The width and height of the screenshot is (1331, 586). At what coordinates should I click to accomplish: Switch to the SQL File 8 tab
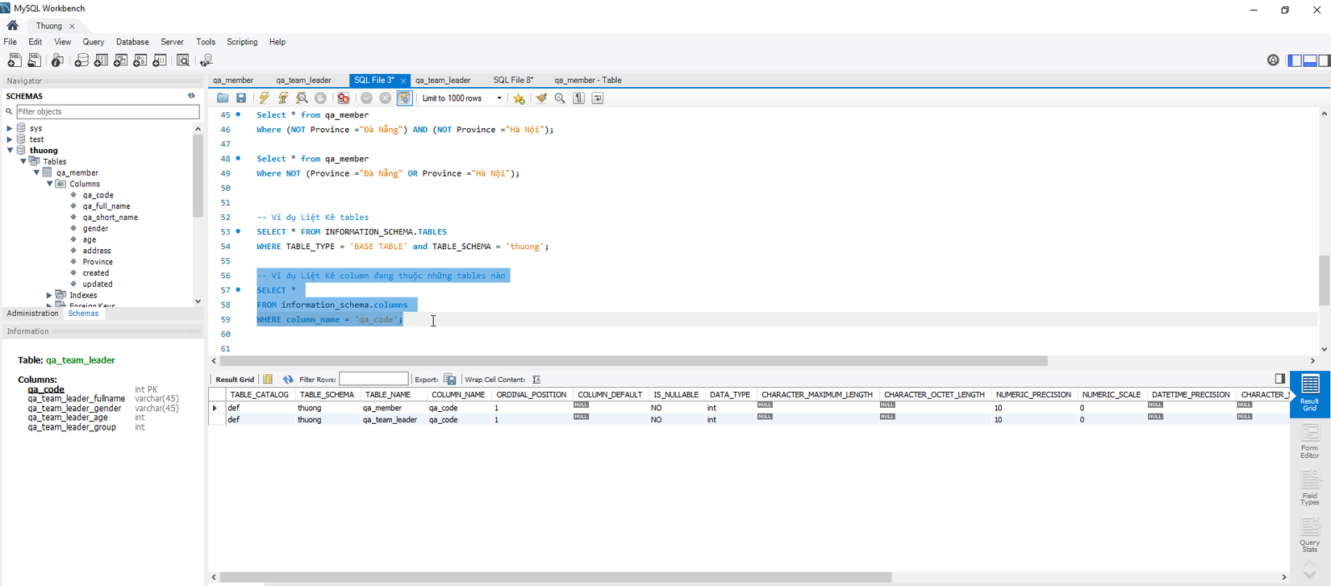click(513, 81)
